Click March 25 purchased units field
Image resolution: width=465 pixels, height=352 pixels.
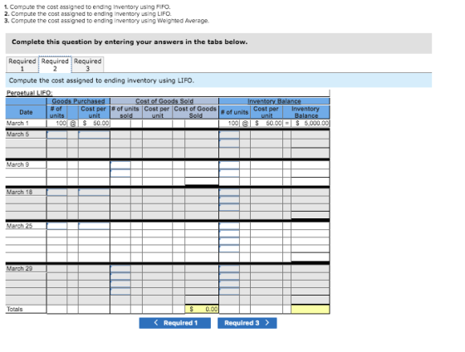point(56,226)
